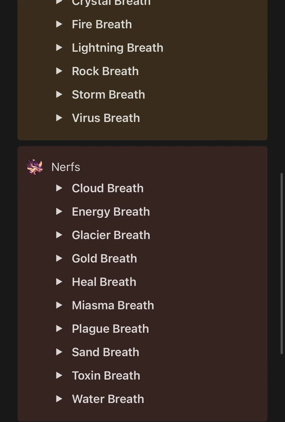Expand the Virus Breath entry

59,118
